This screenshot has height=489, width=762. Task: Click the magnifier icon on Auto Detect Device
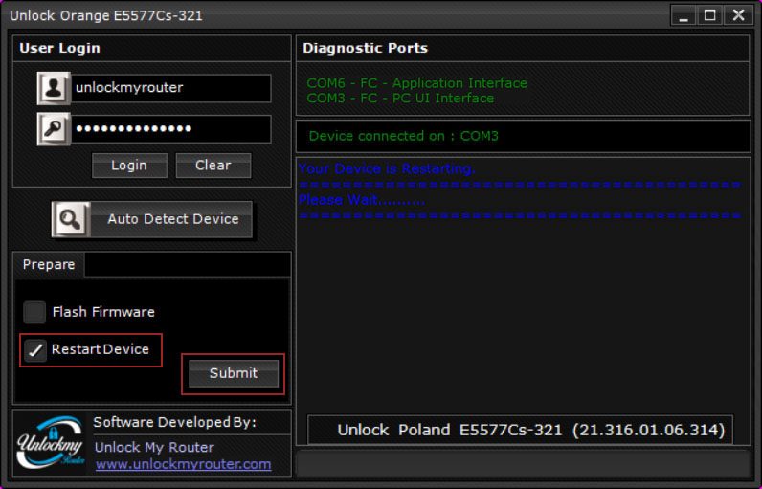click(71, 219)
